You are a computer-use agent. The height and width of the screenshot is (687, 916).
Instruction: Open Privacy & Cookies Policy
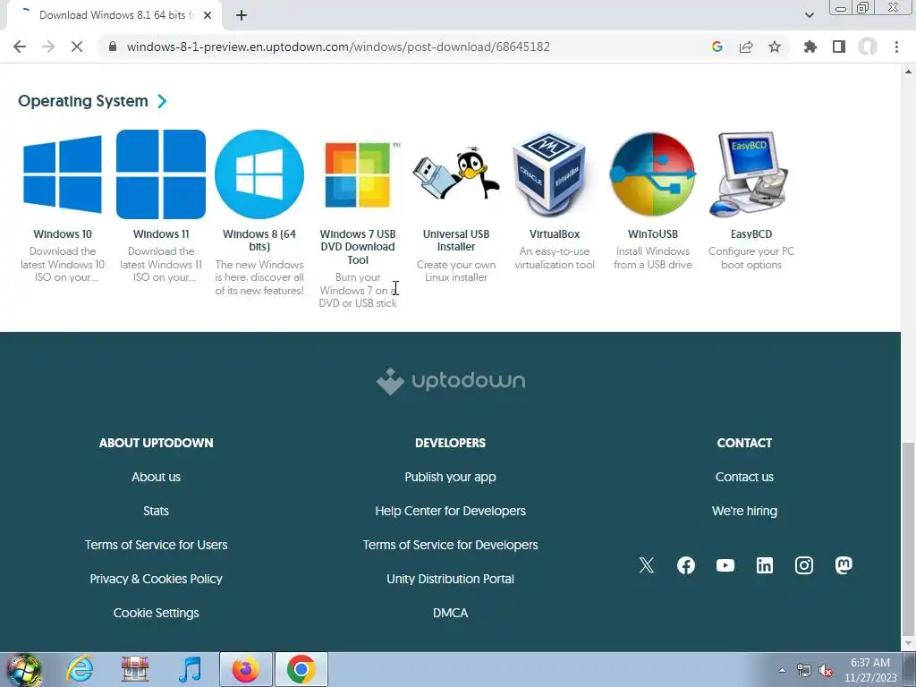click(156, 579)
